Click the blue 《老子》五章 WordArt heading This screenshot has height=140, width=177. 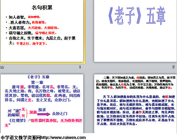[x=137, y=15]
